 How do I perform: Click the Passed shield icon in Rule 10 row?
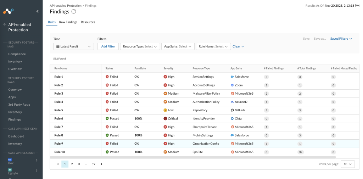pos(107,152)
